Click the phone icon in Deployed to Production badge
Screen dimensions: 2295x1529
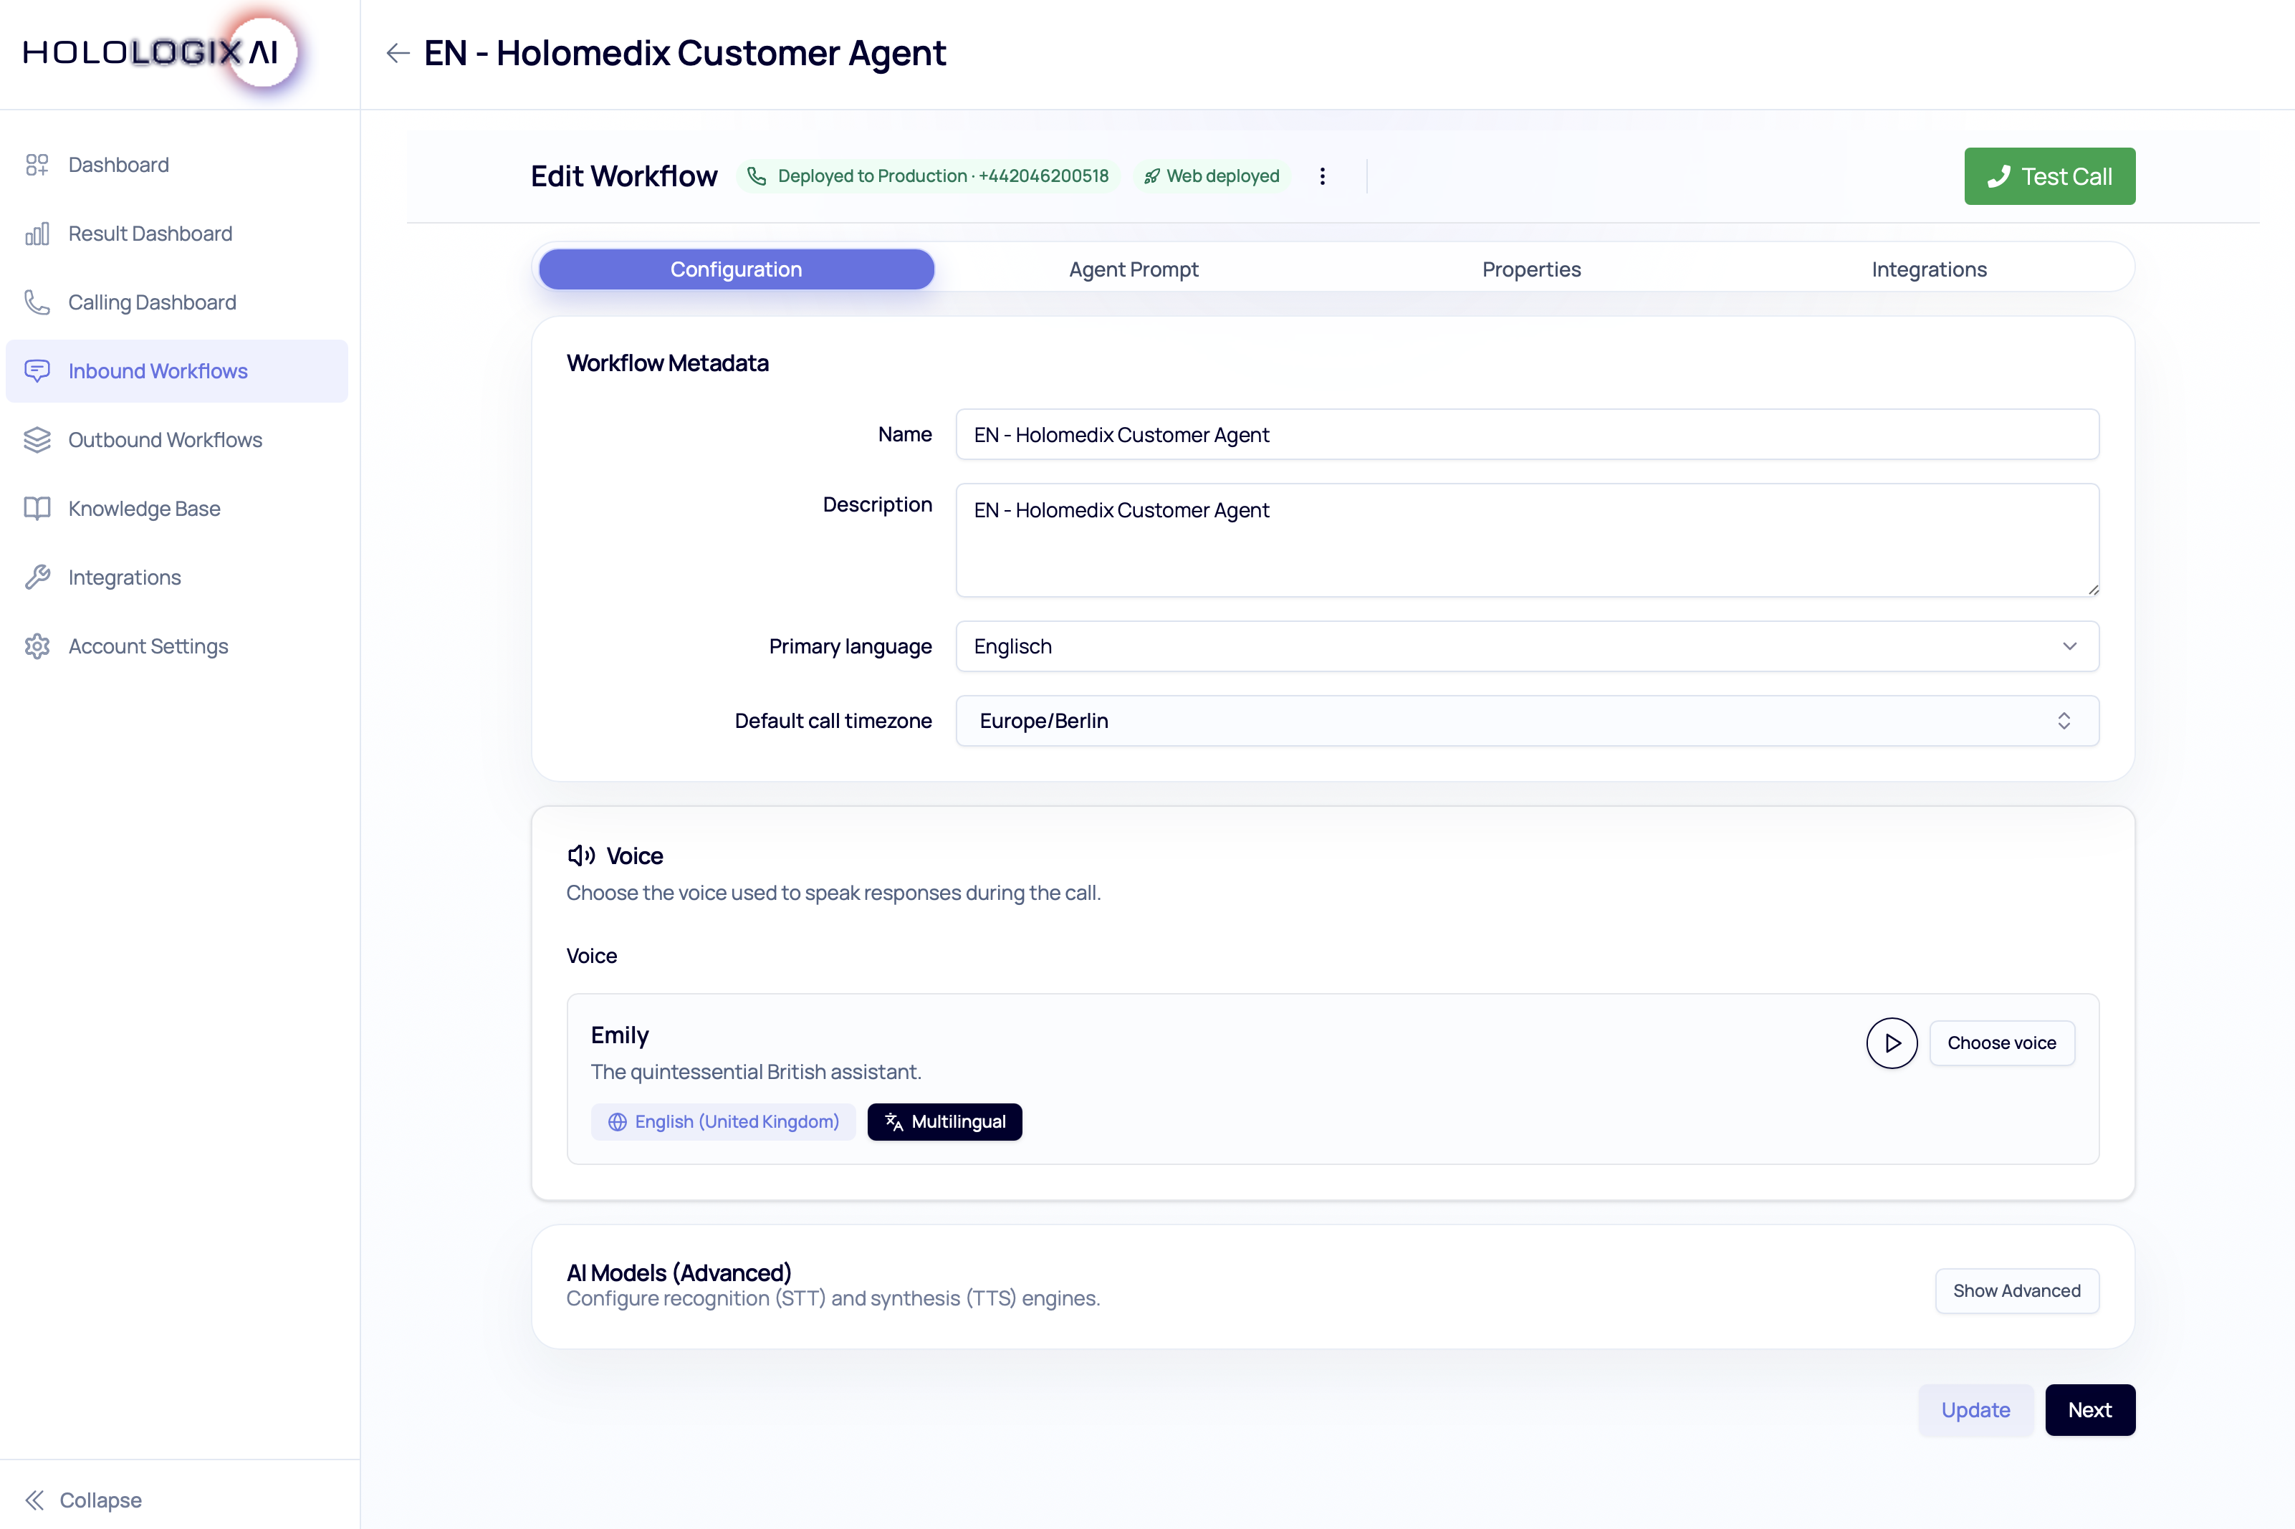(x=757, y=176)
